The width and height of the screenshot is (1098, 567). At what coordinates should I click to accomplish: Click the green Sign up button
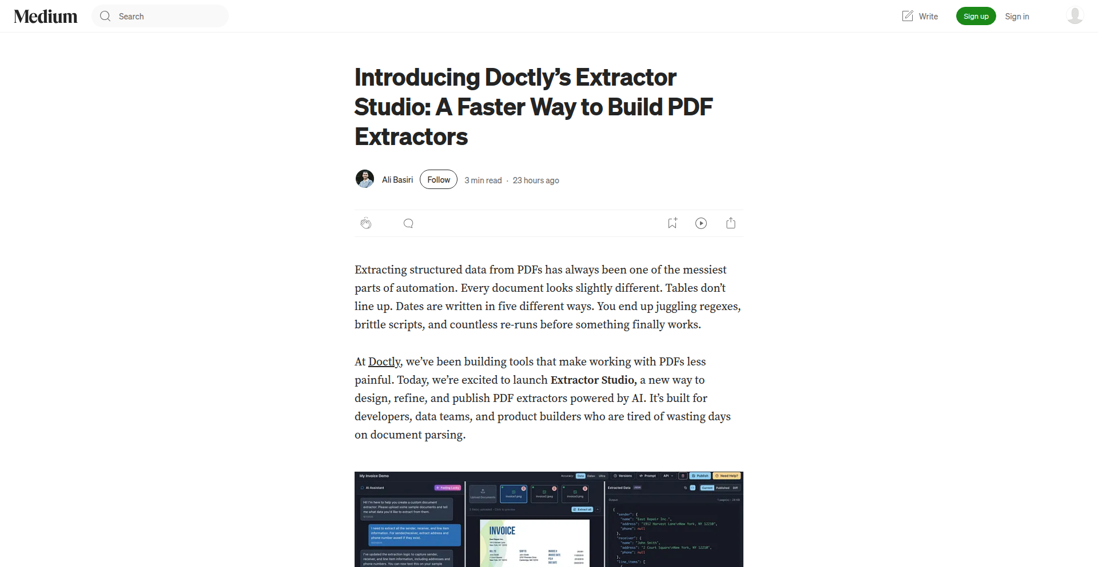(x=976, y=16)
